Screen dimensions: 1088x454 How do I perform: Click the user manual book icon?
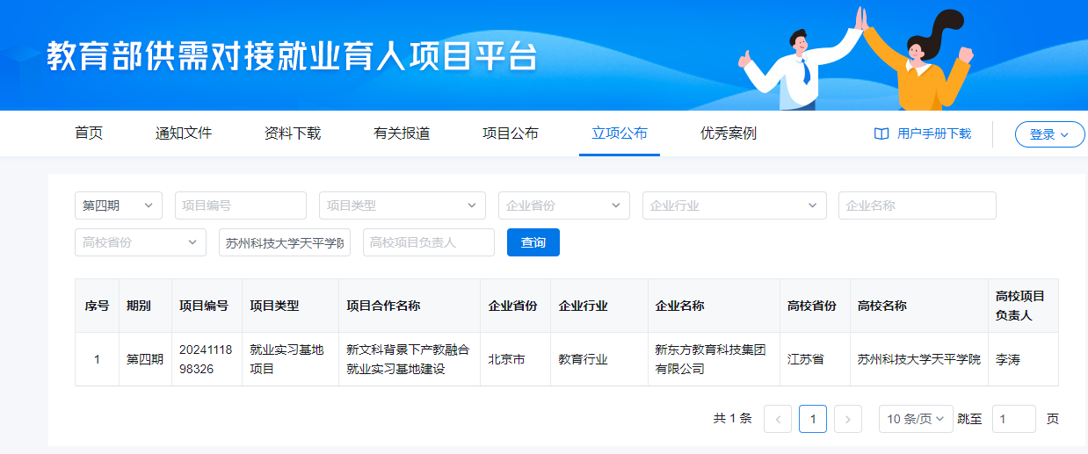[881, 134]
